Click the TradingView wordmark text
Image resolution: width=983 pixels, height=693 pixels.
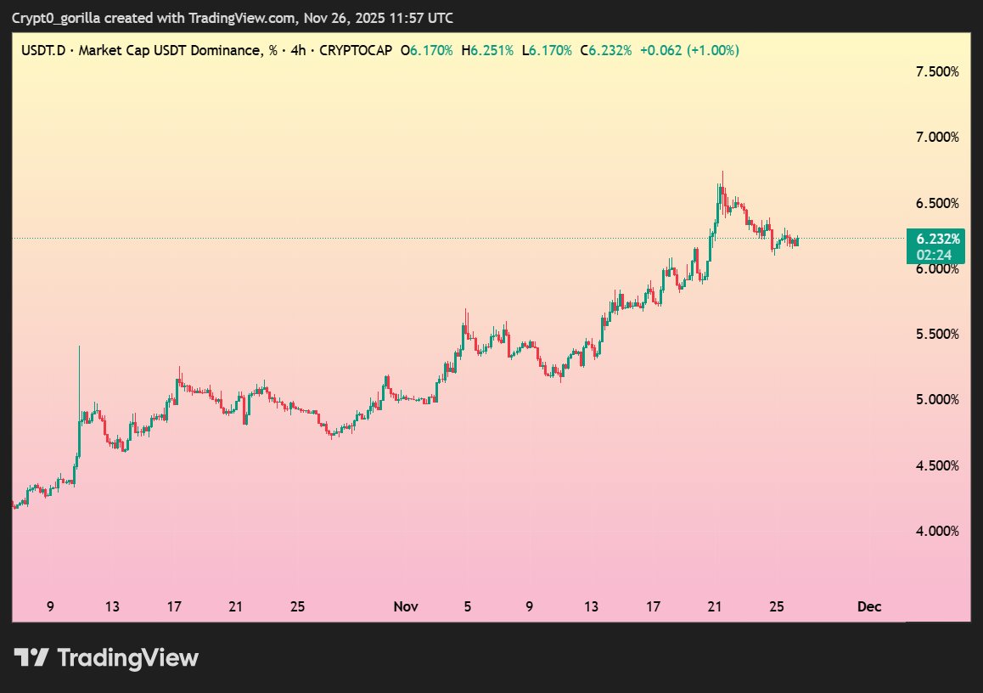click(x=128, y=657)
